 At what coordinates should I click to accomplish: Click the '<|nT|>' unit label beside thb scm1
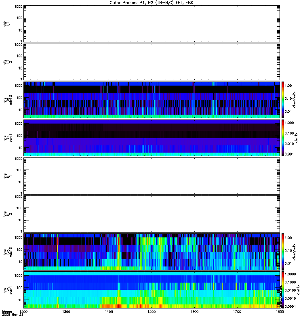(x=296, y=138)
